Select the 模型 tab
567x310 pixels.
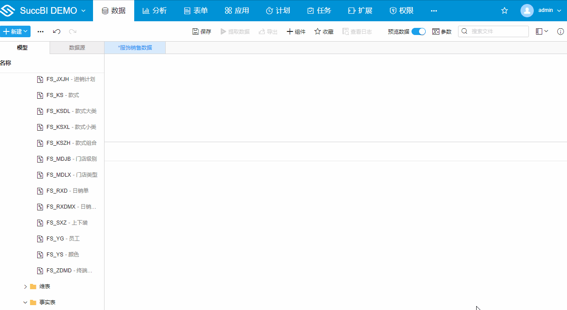point(22,47)
